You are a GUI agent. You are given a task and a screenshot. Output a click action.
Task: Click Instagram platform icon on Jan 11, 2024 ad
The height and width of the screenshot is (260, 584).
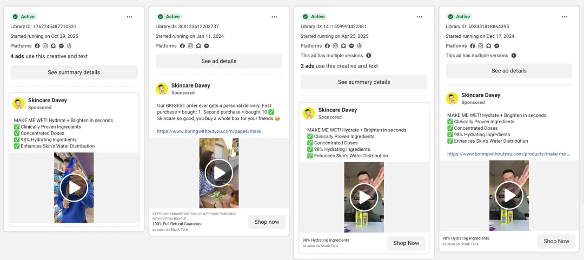point(190,46)
